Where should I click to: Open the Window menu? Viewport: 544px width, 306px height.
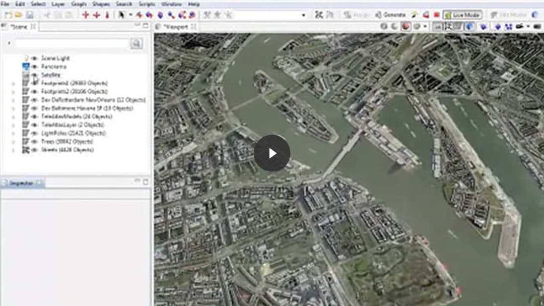click(x=171, y=4)
